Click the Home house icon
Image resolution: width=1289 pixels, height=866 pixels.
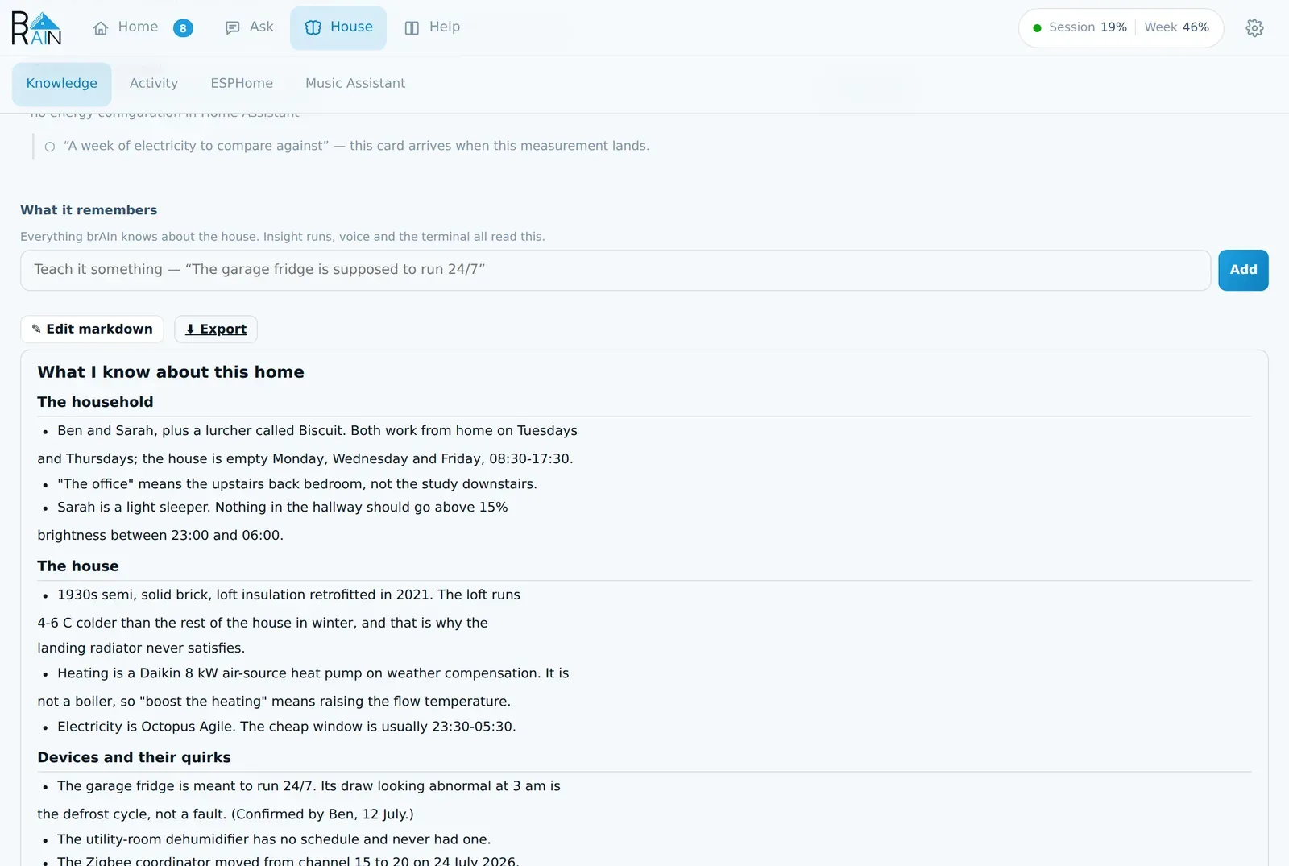coord(101,28)
